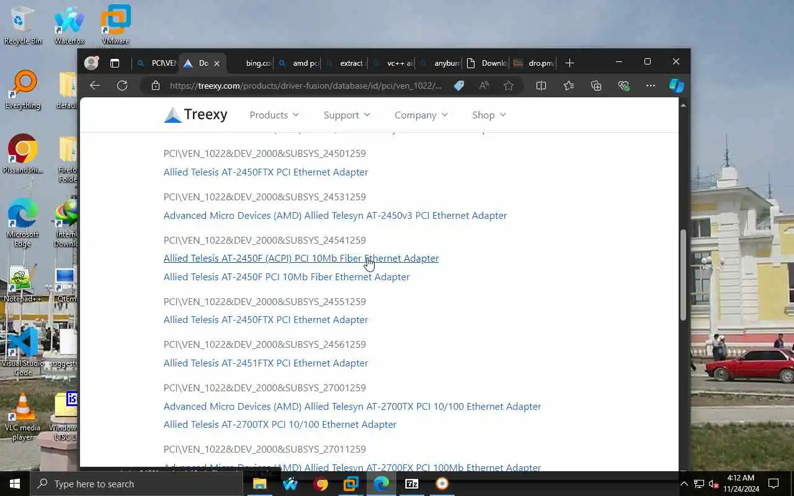
Task: Open AT-2450FTX link under SUBSYS_24551259
Action: point(265,319)
